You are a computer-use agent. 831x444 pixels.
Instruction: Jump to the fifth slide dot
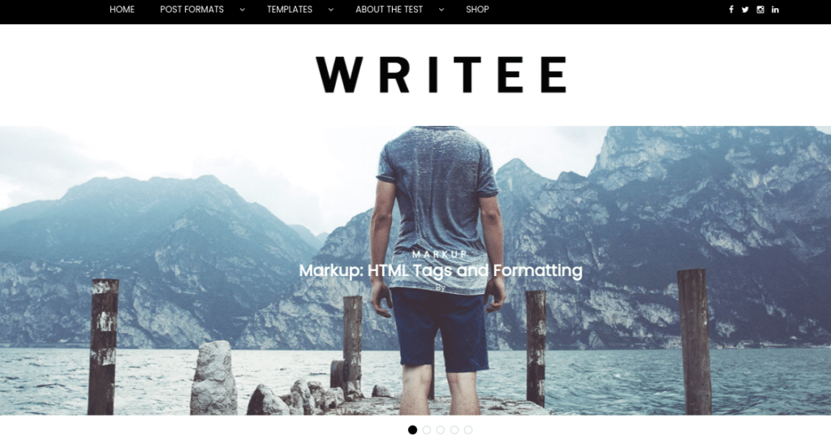(x=468, y=429)
